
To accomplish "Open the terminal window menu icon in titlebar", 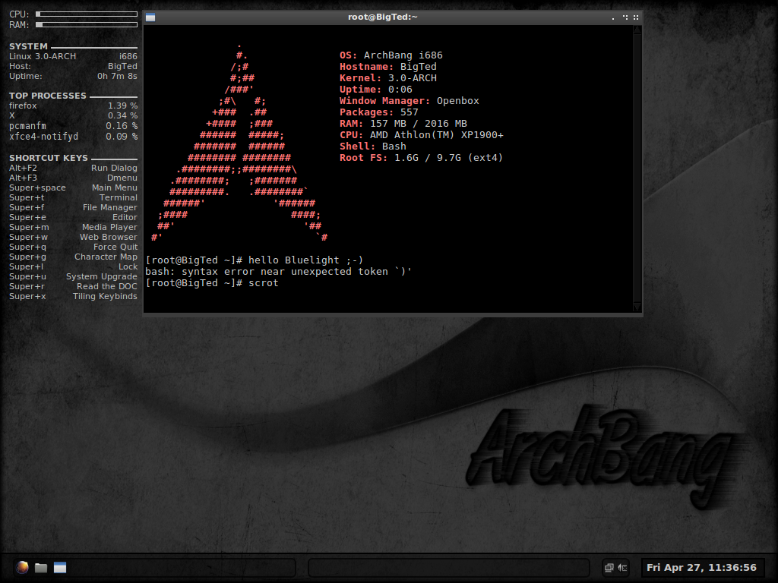I will 150,17.
